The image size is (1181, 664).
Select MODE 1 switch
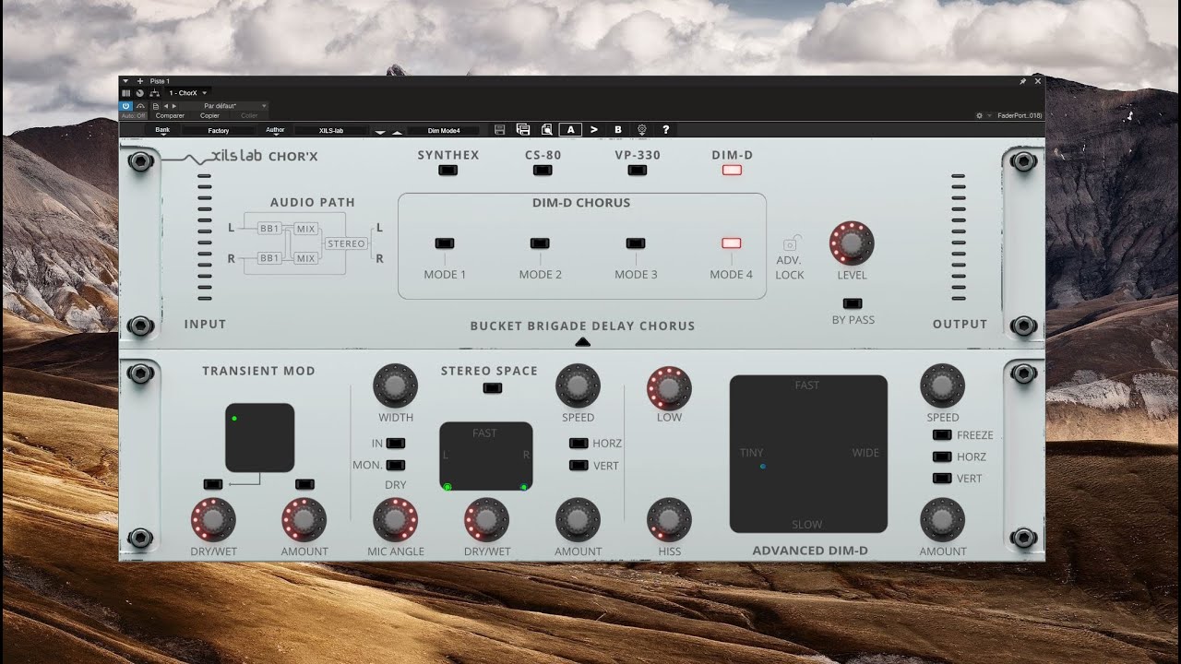(445, 243)
